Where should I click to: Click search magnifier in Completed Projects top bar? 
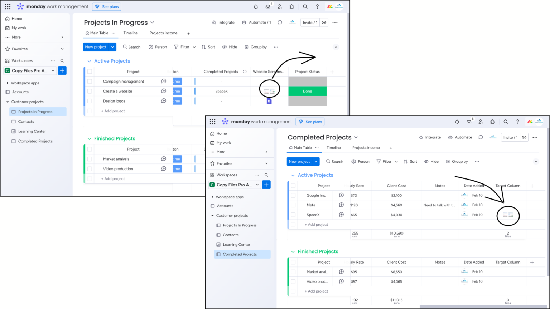coord(506,122)
